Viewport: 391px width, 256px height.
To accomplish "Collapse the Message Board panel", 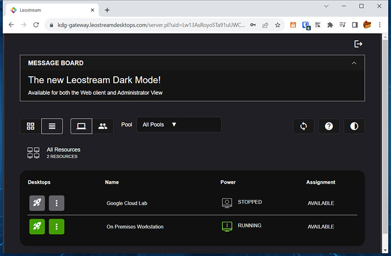I will (354, 63).
